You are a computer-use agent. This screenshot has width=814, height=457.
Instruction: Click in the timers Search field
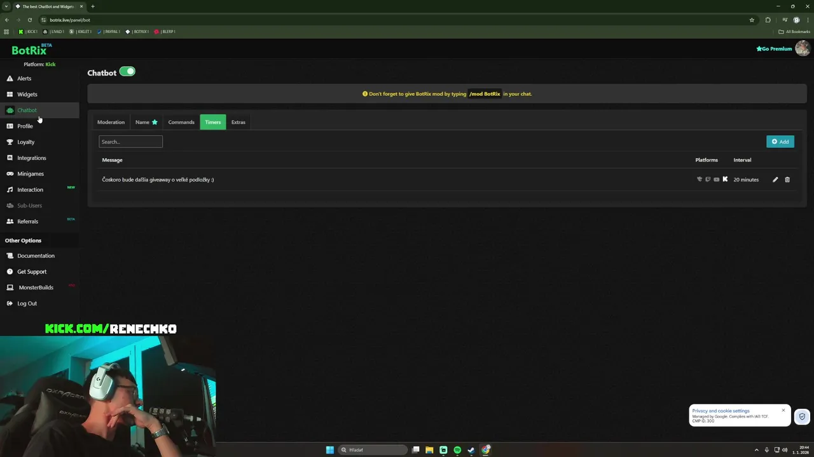(x=130, y=142)
